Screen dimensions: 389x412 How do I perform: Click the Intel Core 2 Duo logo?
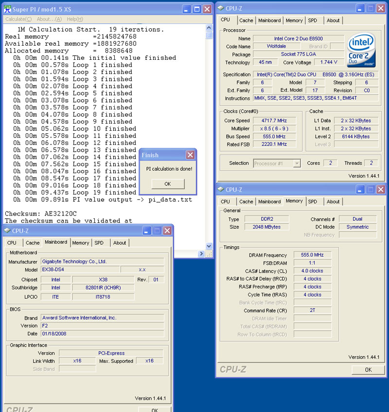pos(361,50)
